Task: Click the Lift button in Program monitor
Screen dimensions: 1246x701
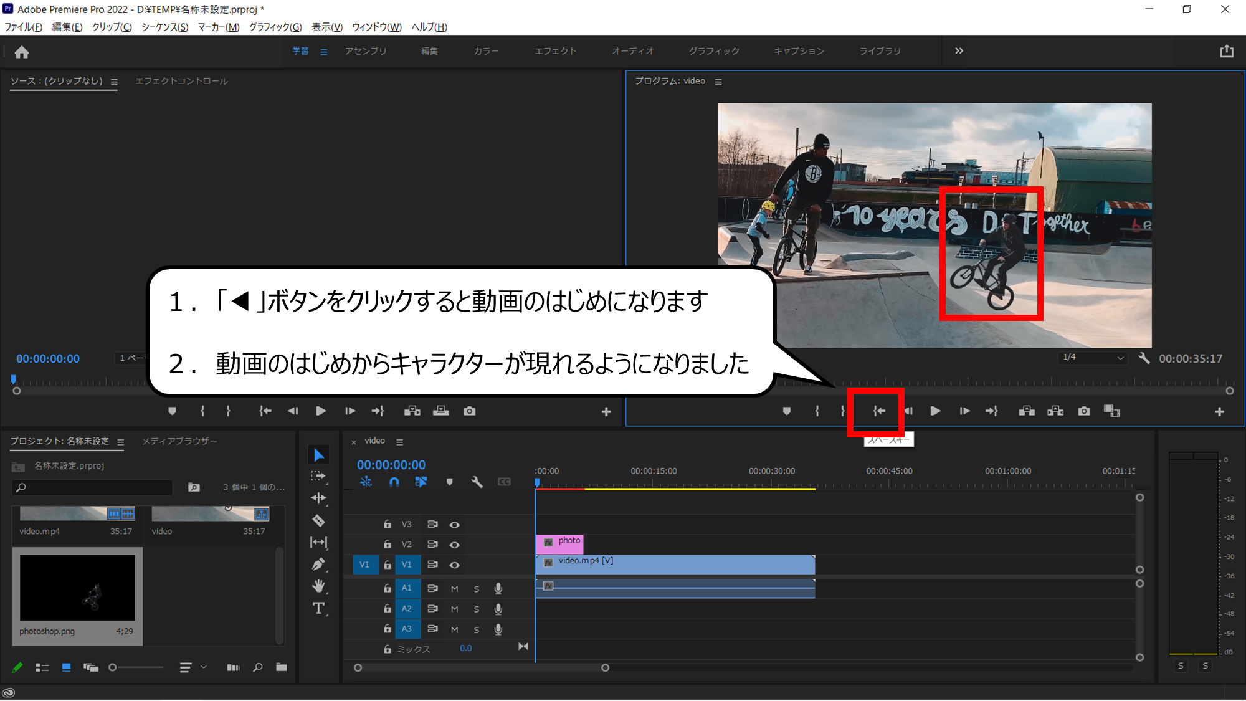Action: coord(1027,411)
